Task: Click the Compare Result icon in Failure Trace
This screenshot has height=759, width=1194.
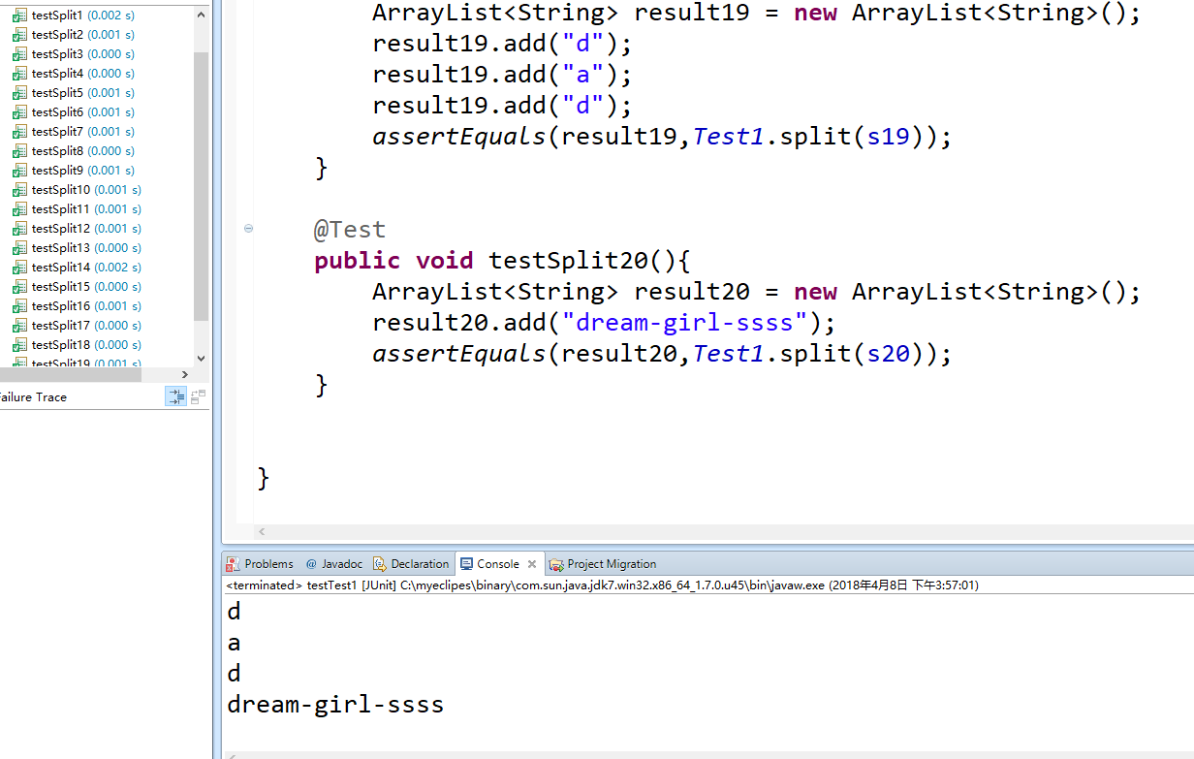Action: (x=198, y=396)
